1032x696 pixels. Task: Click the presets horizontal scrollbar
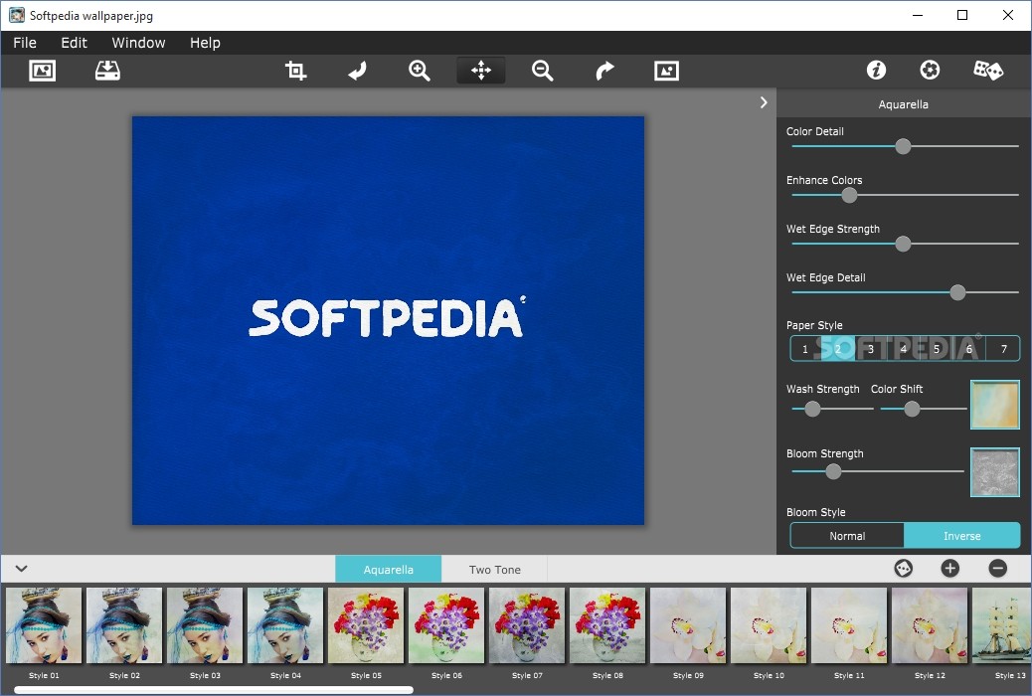pyautogui.click(x=214, y=689)
